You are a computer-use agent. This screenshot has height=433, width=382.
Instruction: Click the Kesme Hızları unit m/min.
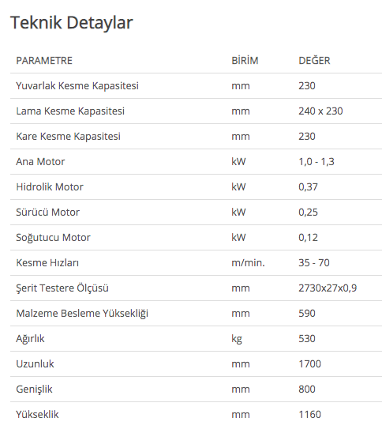click(248, 263)
